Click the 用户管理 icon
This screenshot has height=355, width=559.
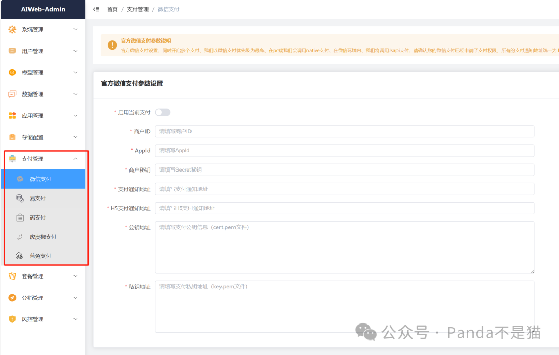pyautogui.click(x=12, y=51)
